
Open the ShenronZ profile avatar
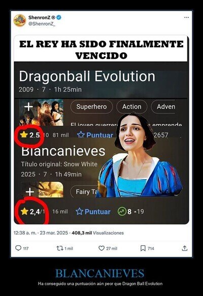click(20, 20)
